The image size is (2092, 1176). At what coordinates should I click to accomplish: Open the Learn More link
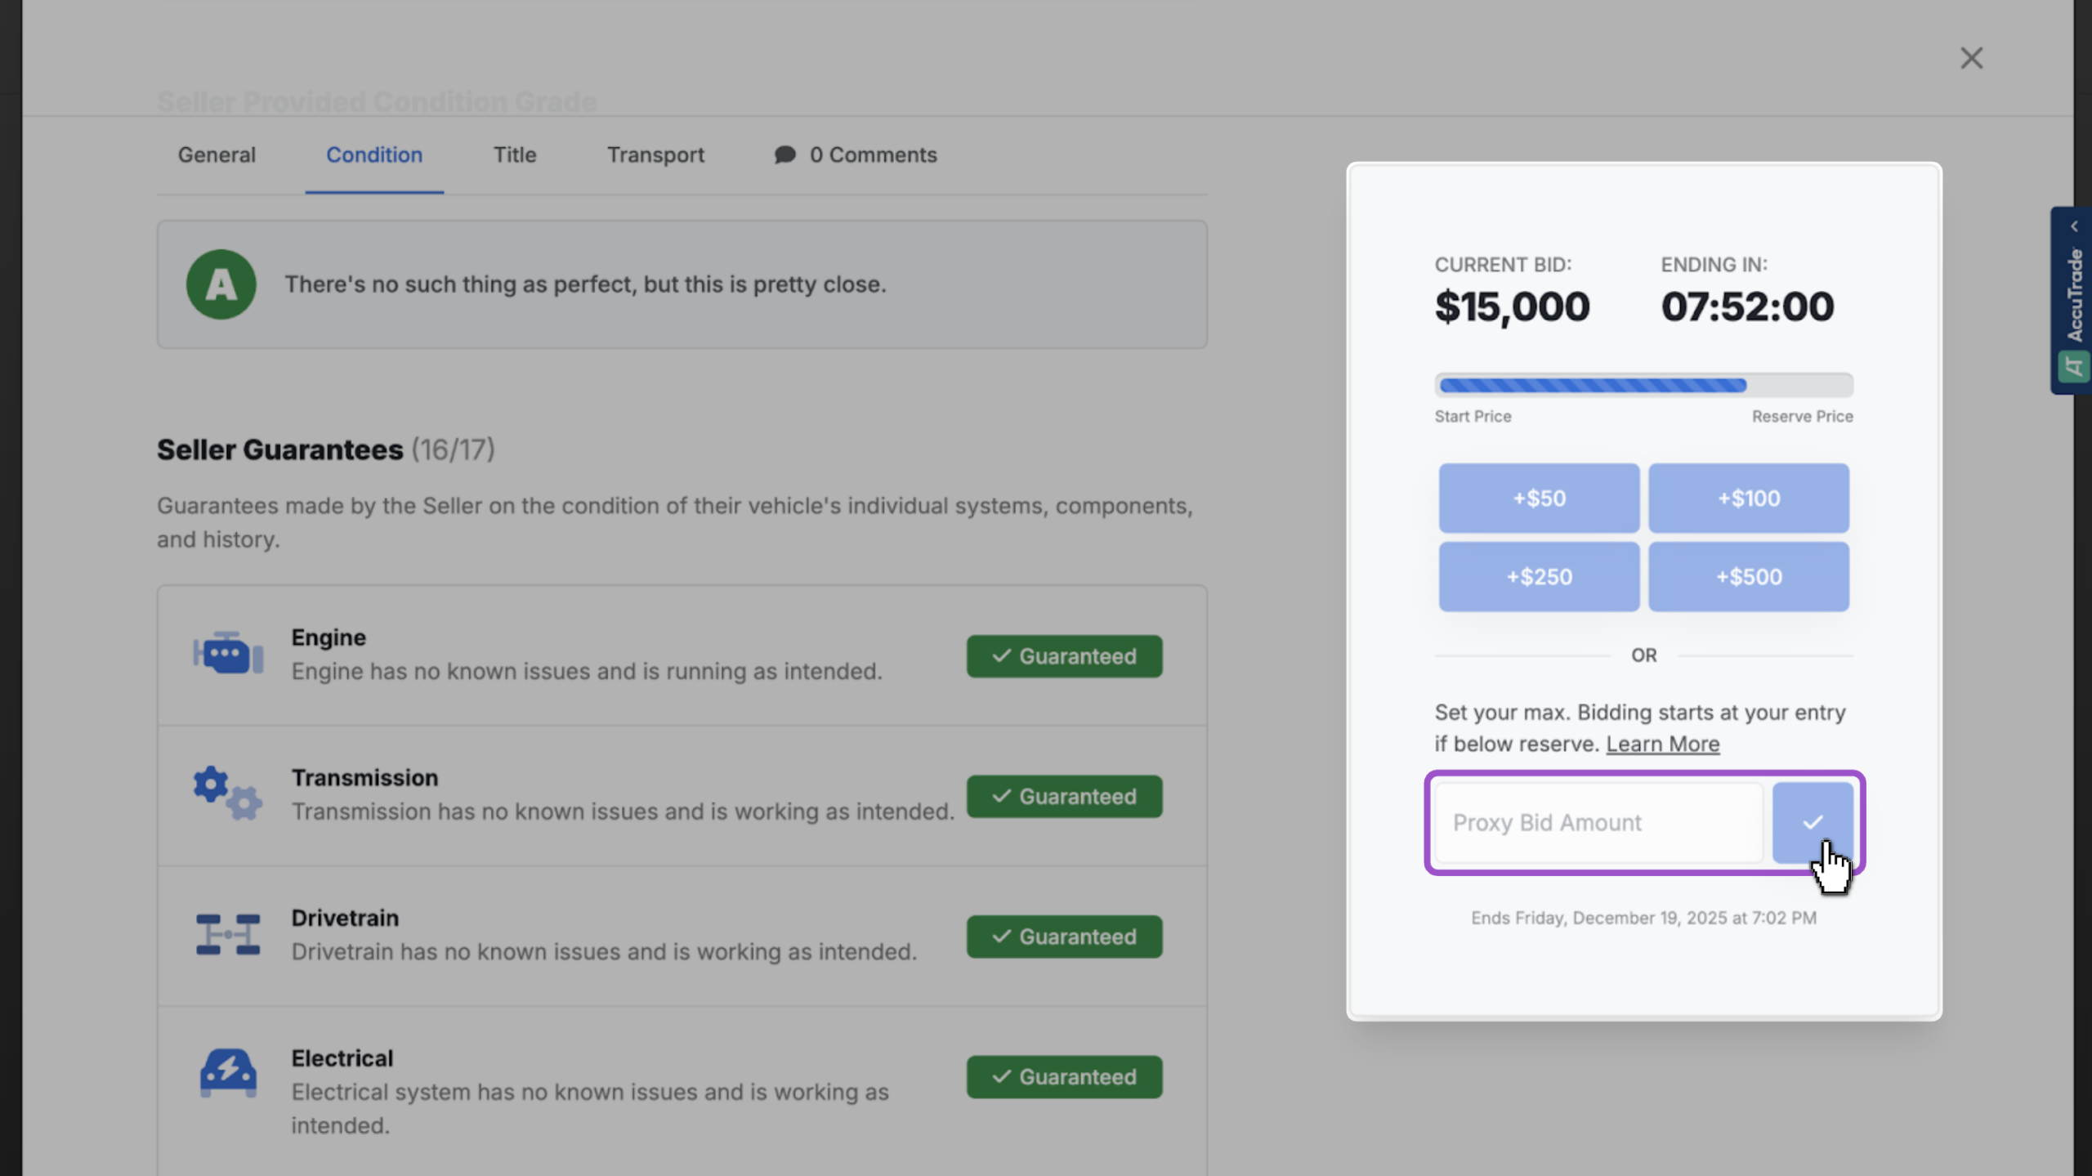tap(1662, 744)
